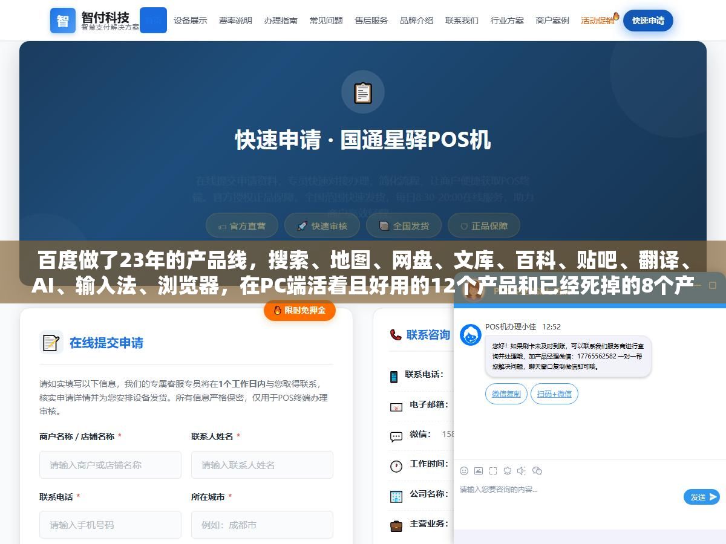The height and width of the screenshot is (544, 726).
Task: Go to 办理指南 page
Action: point(281,21)
